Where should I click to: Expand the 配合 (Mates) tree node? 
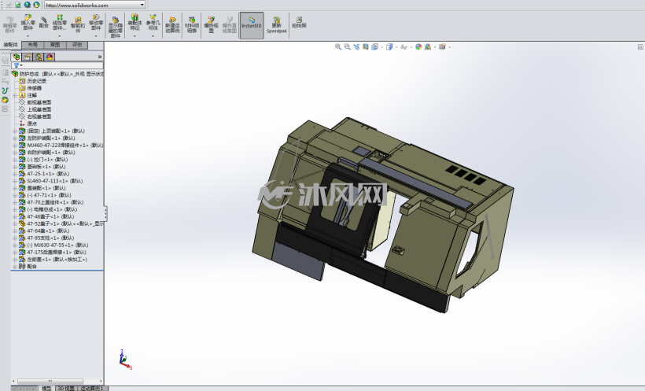pos(15,267)
